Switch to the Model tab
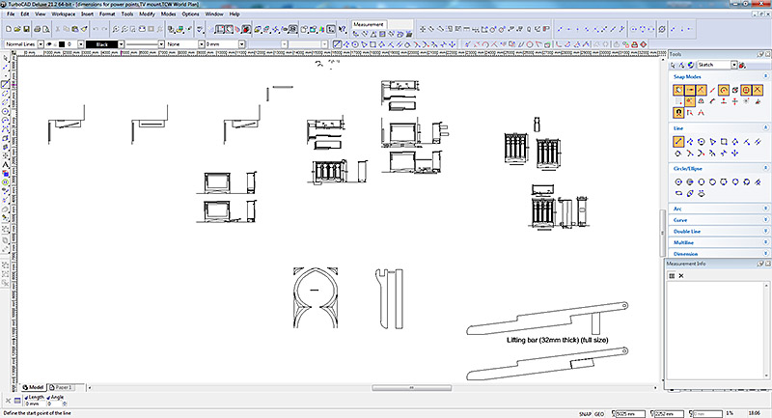This screenshot has height=418, width=772. point(34,385)
